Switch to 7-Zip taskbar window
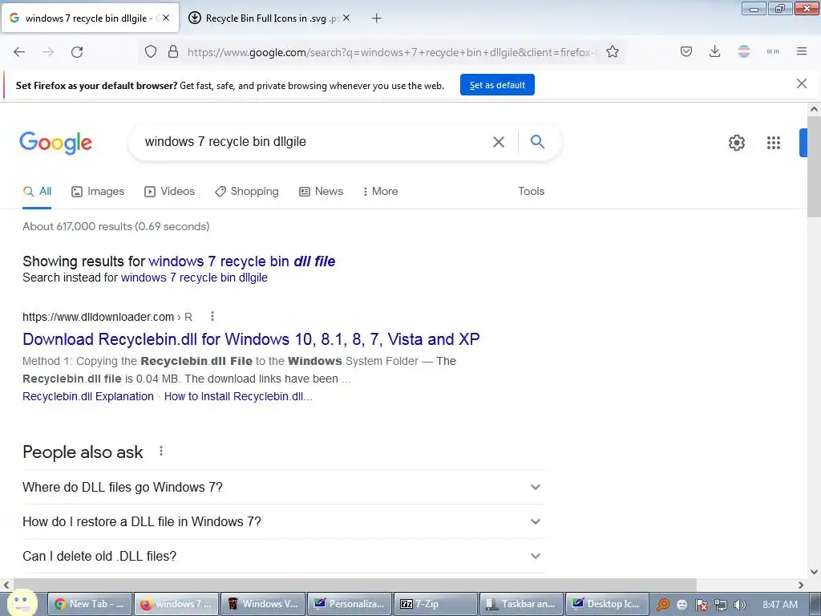 point(435,604)
